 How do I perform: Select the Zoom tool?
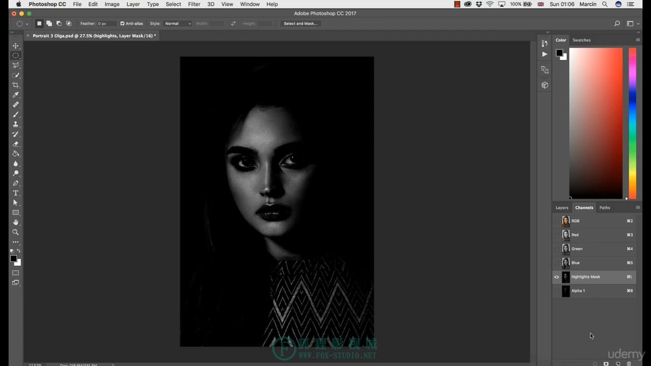click(16, 232)
